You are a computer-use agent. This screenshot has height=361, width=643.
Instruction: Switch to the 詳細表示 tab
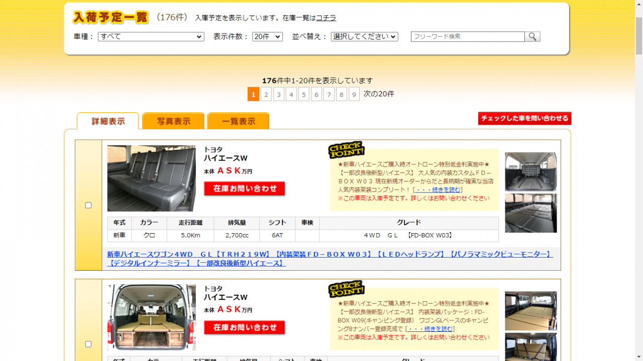(x=108, y=121)
